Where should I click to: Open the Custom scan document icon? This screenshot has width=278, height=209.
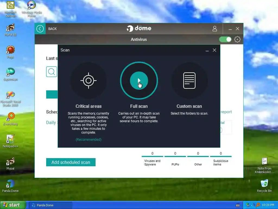[189, 81]
